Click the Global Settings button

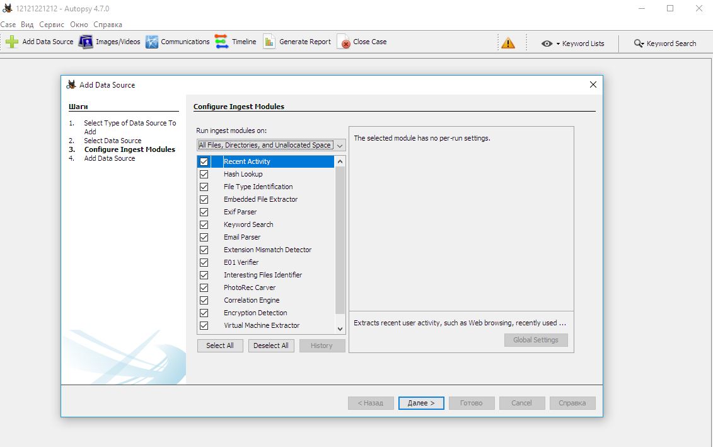click(536, 340)
